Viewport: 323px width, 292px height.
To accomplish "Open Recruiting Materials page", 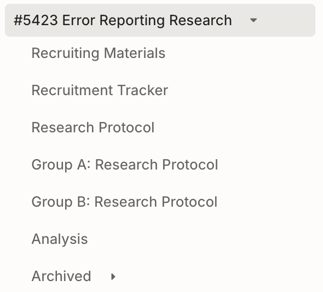I will coord(98,53).
